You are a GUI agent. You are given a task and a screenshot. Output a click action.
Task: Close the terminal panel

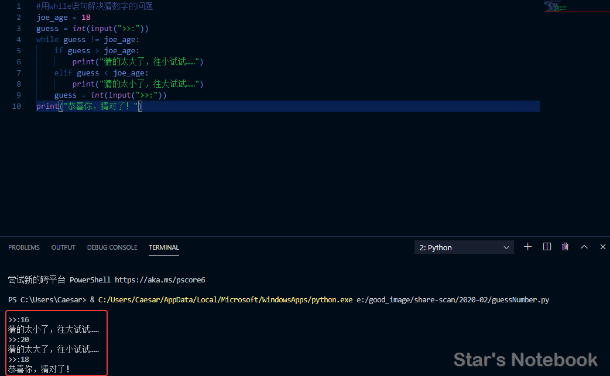coord(602,247)
